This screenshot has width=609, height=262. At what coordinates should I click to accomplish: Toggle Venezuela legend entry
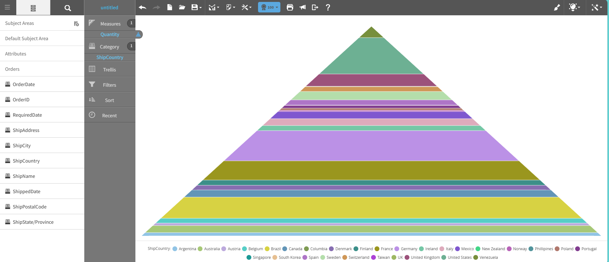click(x=485, y=258)
